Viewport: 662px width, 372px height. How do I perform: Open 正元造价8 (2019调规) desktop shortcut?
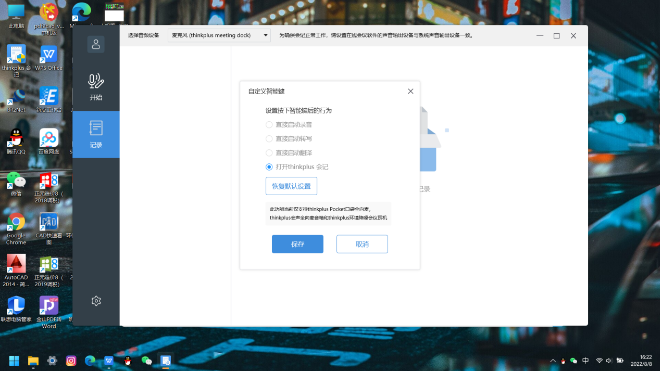pyautogui.click(x=49, y=271)
